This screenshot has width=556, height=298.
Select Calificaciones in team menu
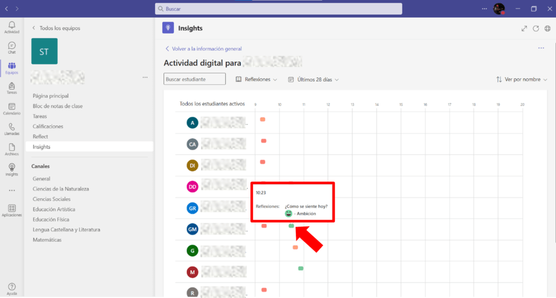(x=48, y=126)
